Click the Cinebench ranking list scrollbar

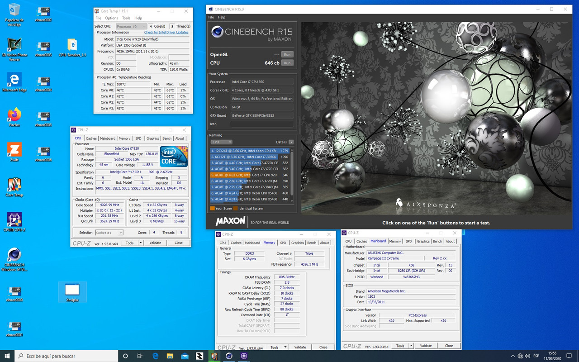[292, 175]
